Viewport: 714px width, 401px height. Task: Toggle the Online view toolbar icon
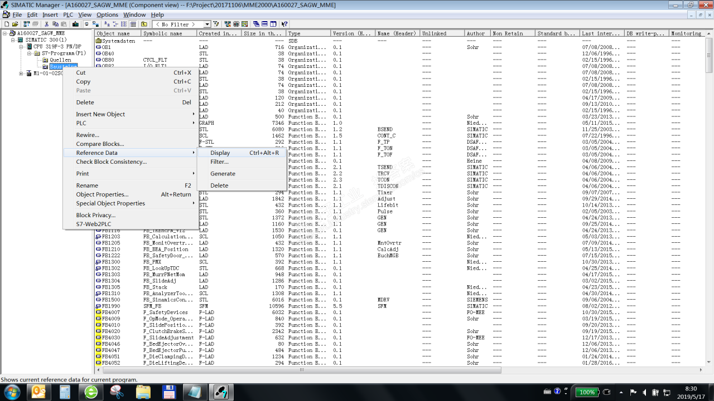[x=95, y=24]
